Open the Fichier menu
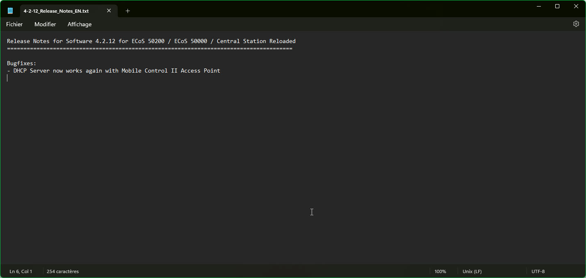This screenshot has height=278, width=586. 14,25
